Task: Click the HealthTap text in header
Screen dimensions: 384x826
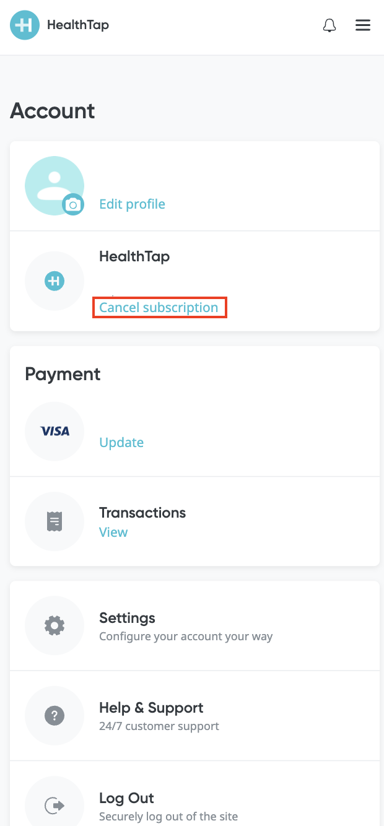Action: [78, 25]
